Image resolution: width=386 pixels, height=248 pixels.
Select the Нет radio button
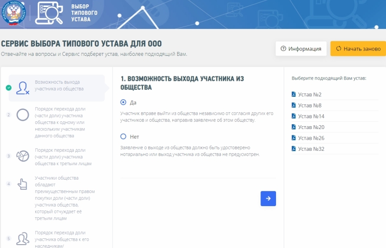[x=124, y=136]
